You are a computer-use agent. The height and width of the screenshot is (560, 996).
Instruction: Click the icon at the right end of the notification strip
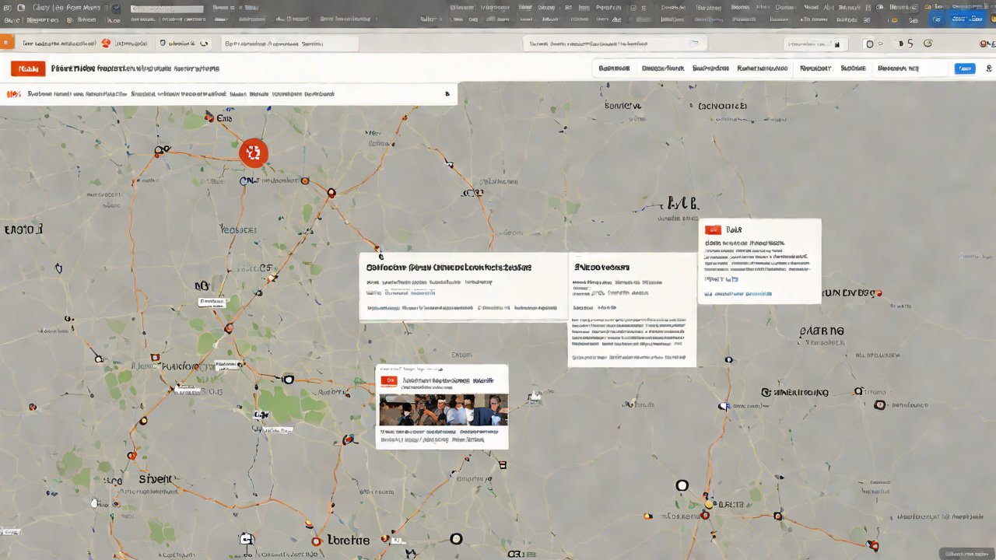point(447,93)
